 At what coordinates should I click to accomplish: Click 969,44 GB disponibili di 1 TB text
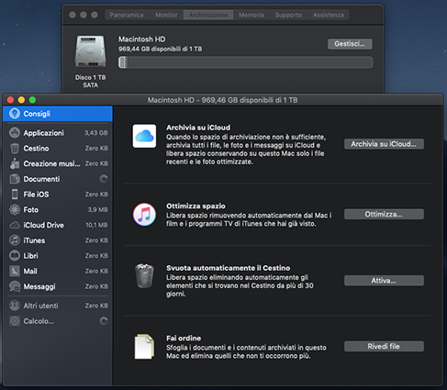(x=160, y=49)
